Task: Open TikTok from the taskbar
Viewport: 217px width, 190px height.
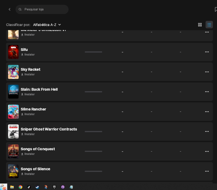Action: click(29, 187)
